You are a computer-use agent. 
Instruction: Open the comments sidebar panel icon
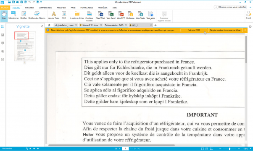[3, 43]
